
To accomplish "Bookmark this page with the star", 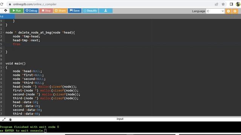I will (x=223, y=4).
